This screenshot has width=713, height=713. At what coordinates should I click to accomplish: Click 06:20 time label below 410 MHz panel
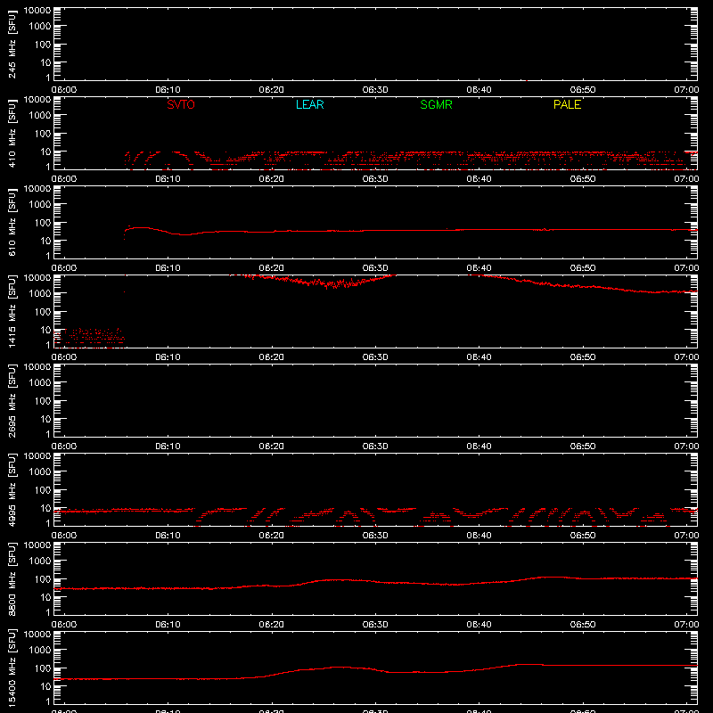[272, 179]
